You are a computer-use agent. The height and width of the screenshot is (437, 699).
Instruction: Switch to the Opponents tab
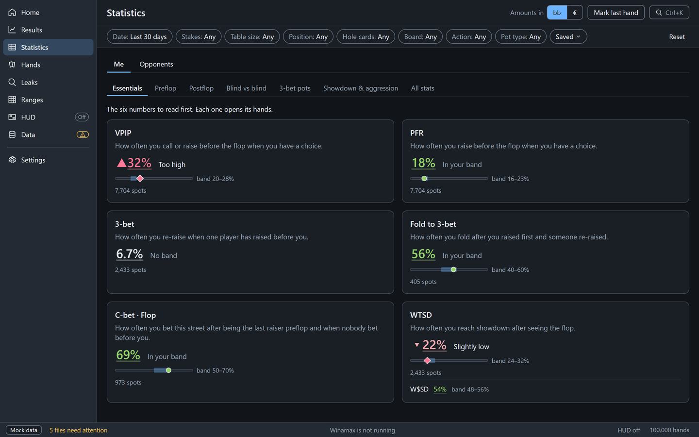point(156,64)
